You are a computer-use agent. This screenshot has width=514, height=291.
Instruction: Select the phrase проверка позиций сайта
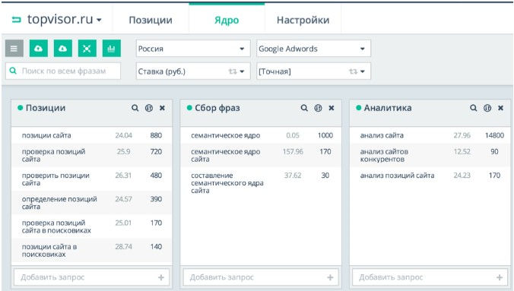click(x=53, y=155)
